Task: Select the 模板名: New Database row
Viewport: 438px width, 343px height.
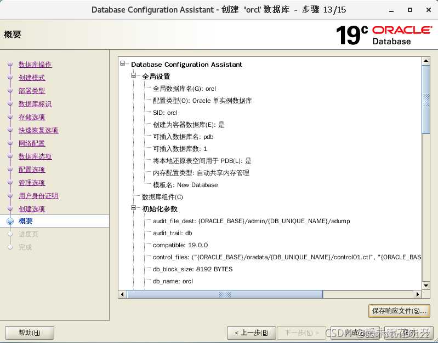Action: (185, 185)
